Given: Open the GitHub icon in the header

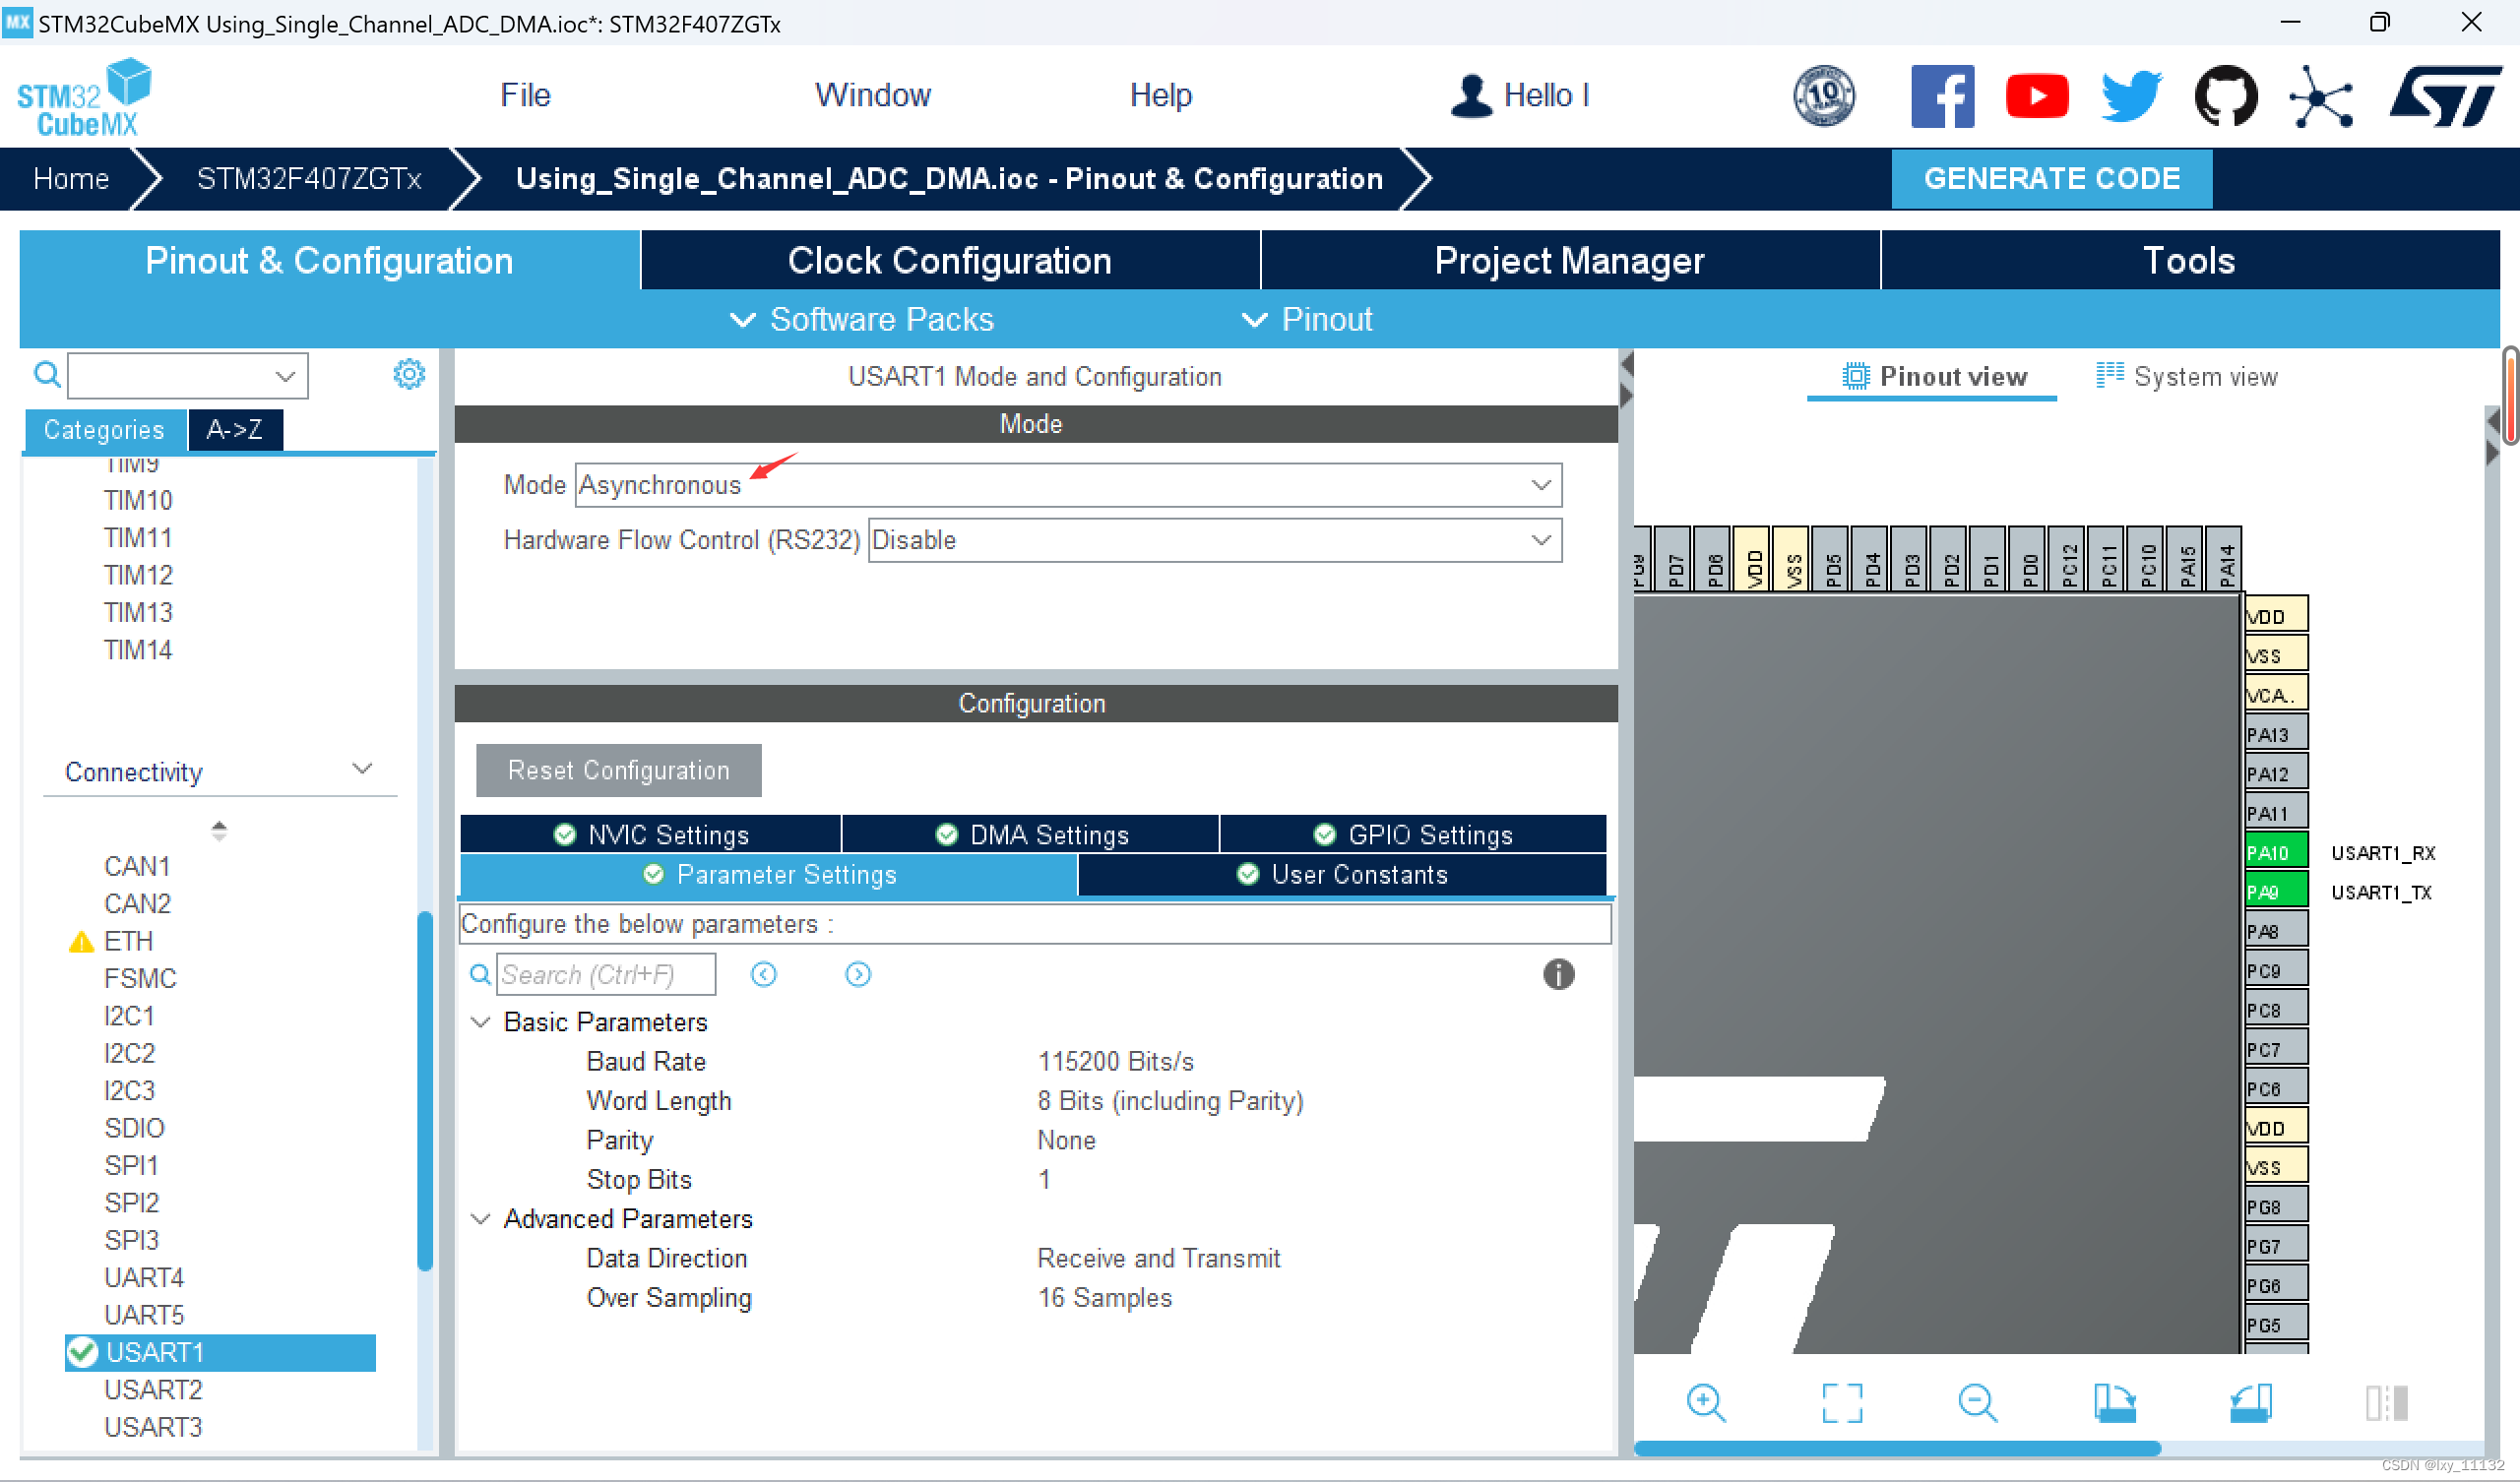Looking at the screenshot, I should pyautogui.click(x=2225, y=96).
